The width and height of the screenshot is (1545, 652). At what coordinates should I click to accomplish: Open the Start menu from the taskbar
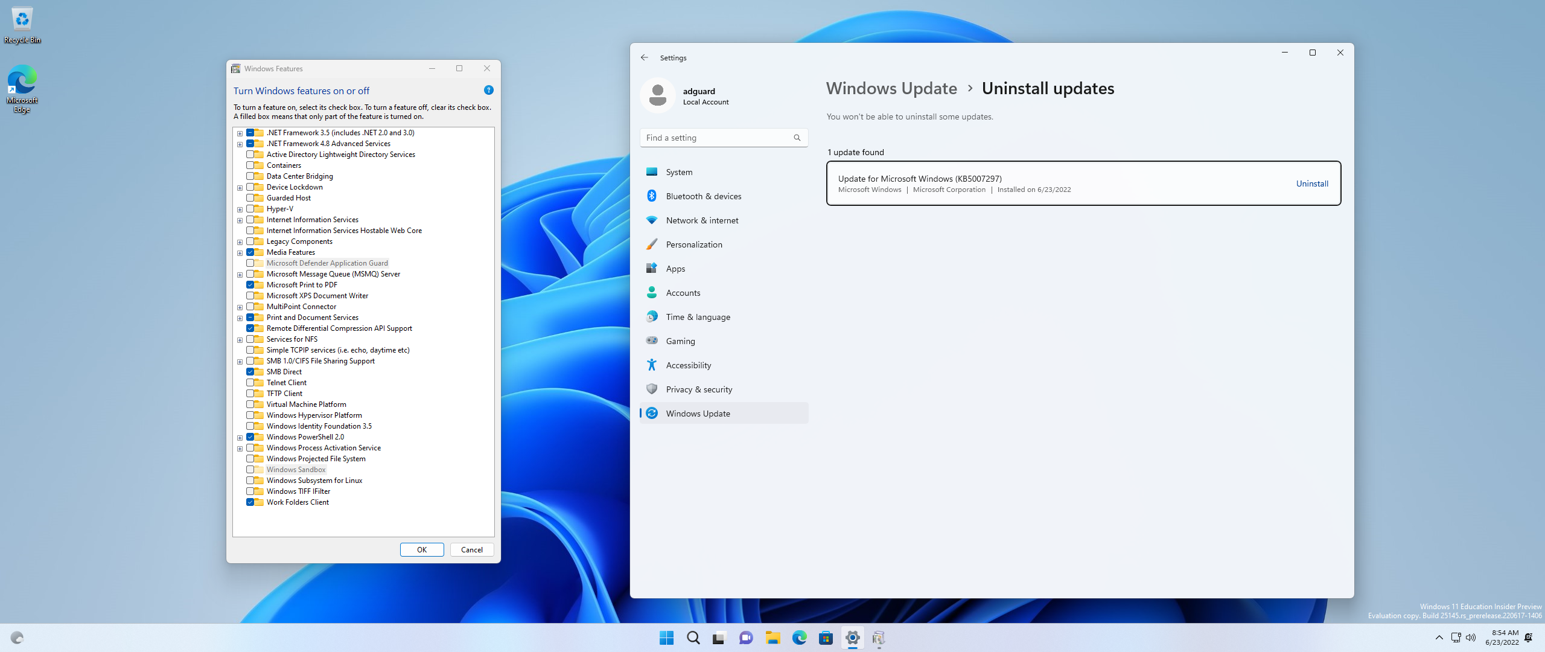(666, 638)
